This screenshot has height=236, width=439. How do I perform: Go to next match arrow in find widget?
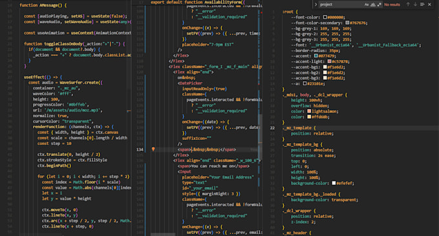[415, 5]
